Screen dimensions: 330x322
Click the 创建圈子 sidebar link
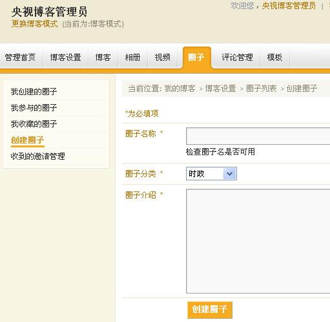[27, 140]
